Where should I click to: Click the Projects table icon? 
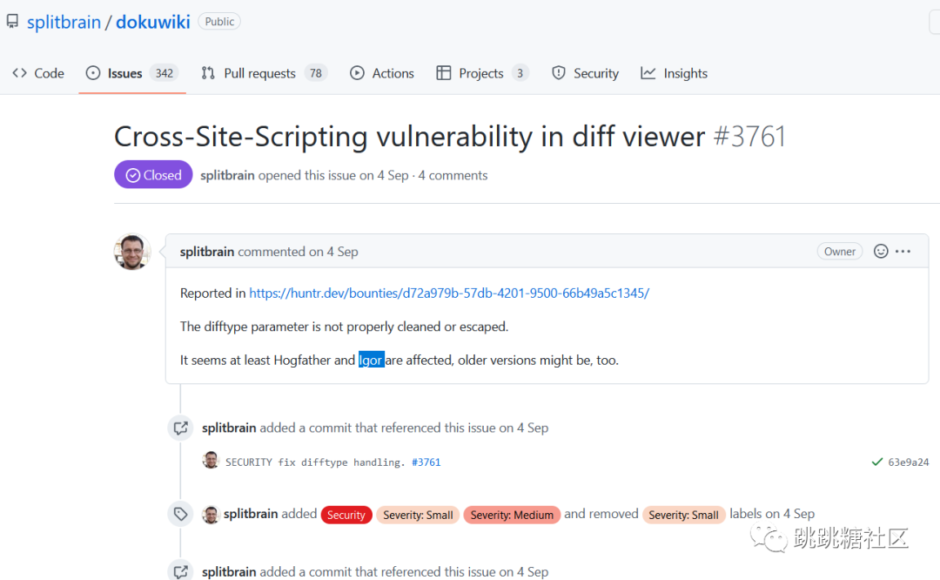click(x=444, y=73)
